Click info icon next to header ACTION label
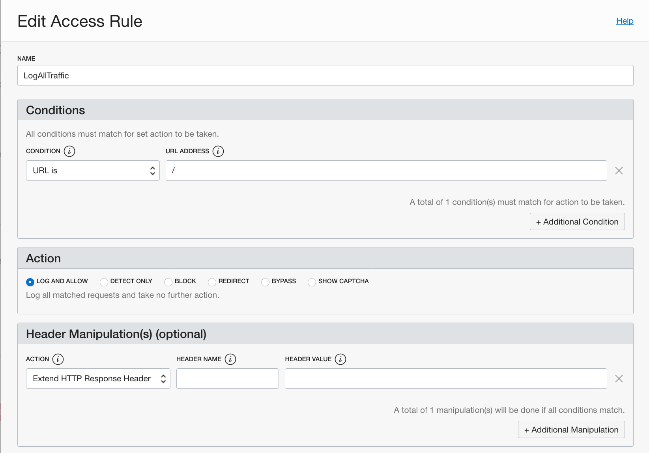 [x=58, y=359]
